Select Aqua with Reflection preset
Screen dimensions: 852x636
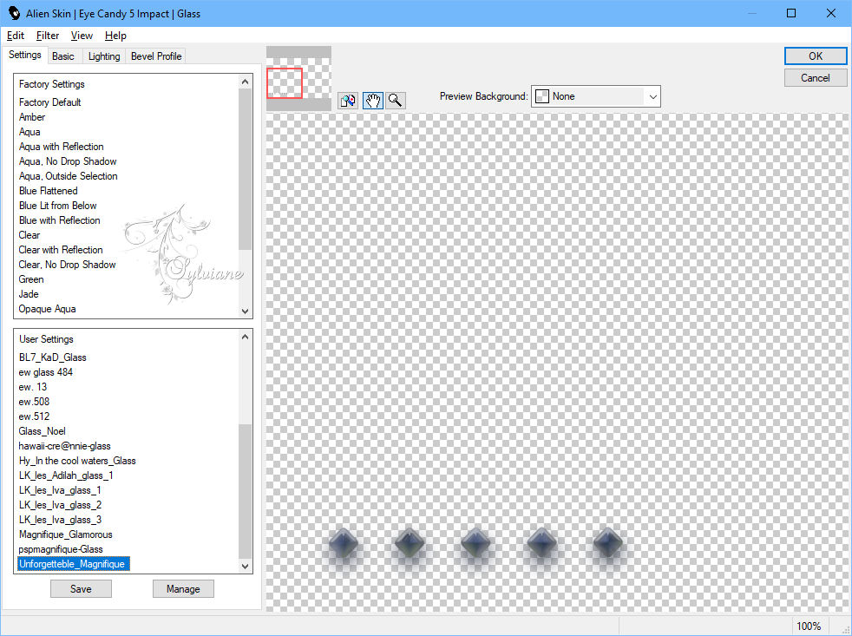coord(61,147)
